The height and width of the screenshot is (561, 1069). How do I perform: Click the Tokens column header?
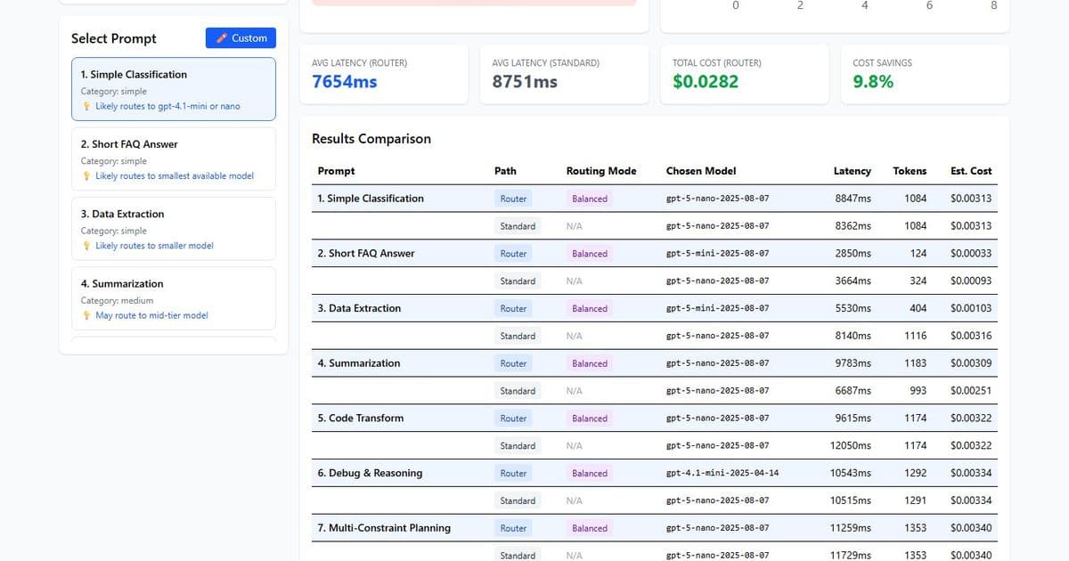(910, 171)
